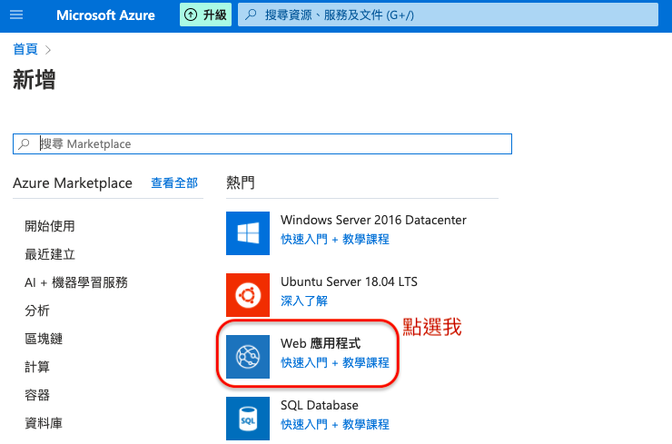Open Ubuntu 深入了解 link
The image size is (672, 444).
click(304, 301)
